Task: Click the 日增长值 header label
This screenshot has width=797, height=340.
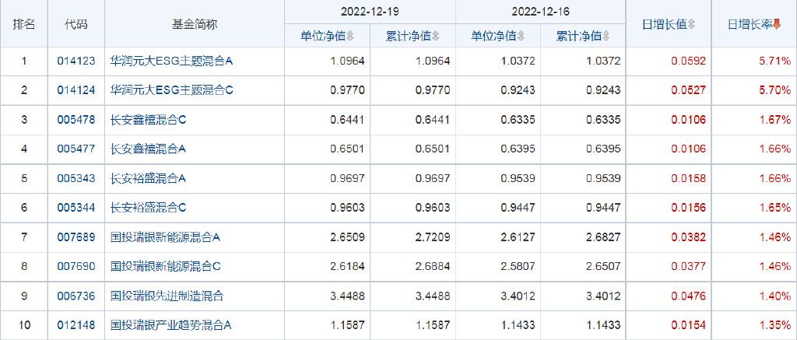Action: coord(665,24)
